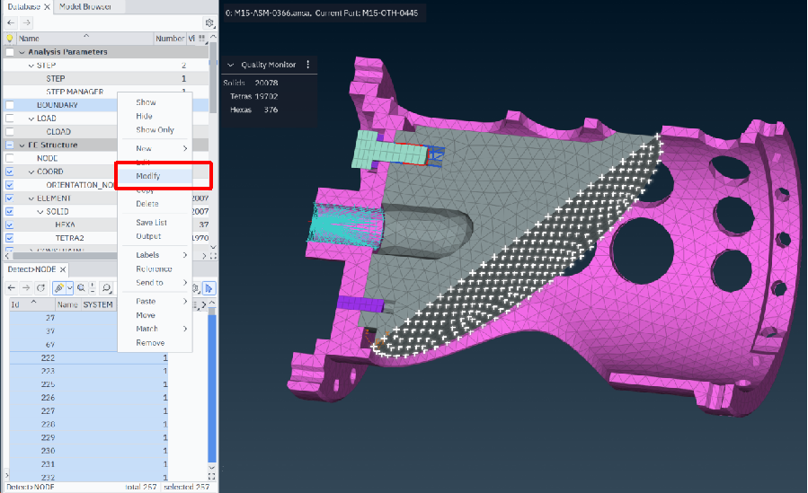Open the highlighter tool dropdown arrow
Viewport: 808px width, 493px height.
click(69, 287)
